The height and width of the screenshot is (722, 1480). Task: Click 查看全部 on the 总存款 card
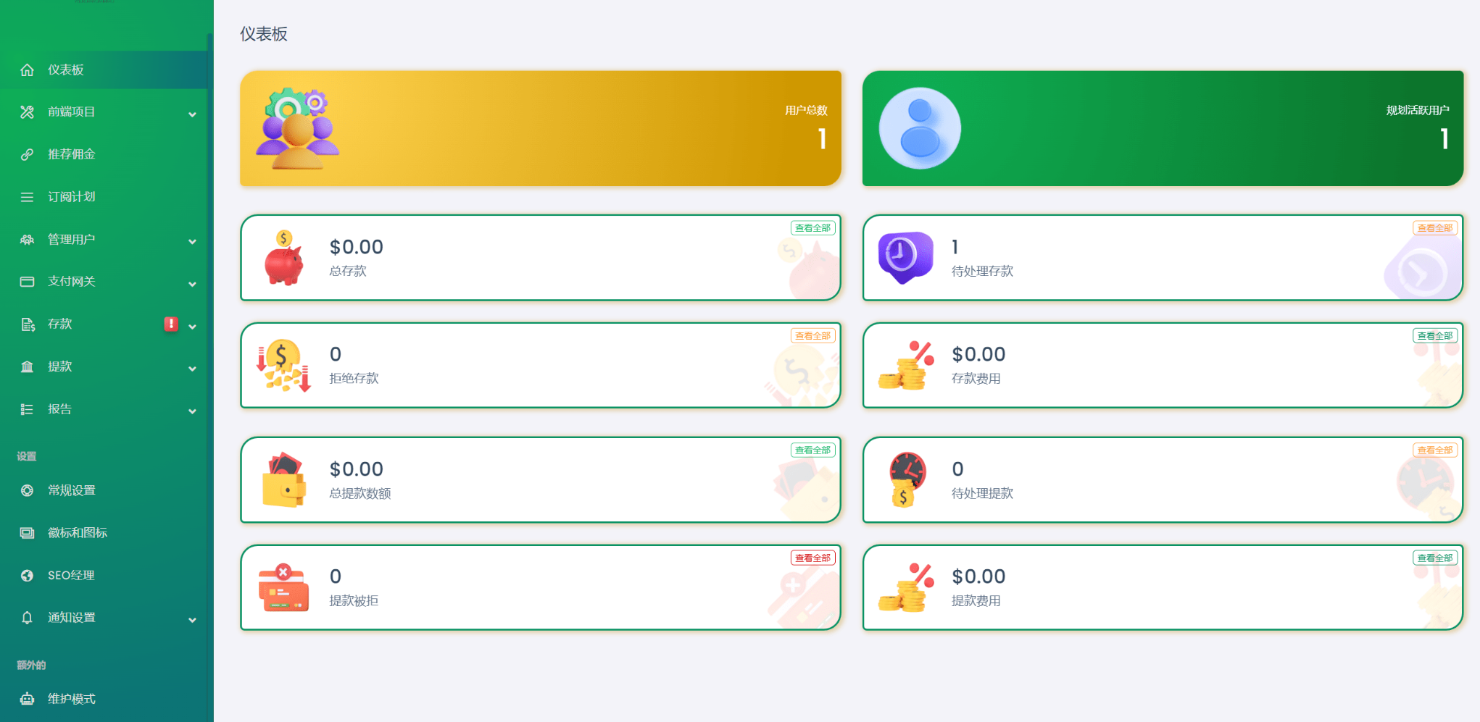pyautogui.click(x=812, y=228)
